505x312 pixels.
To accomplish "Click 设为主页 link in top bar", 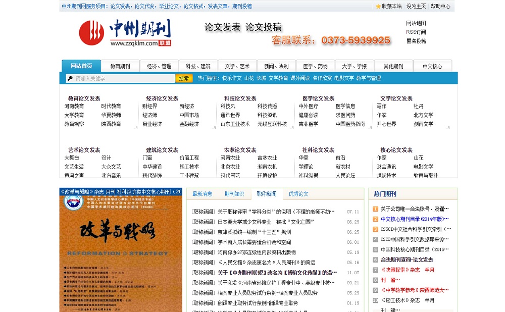I will [416, 7].
